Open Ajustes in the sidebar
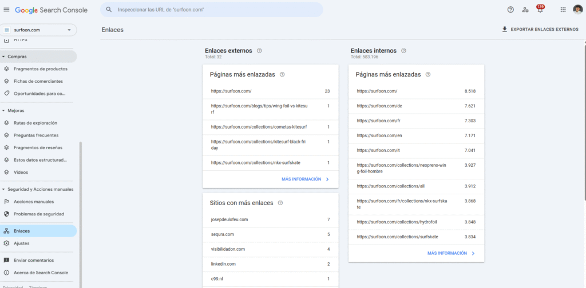586x288 pixels. pos(21,243)
